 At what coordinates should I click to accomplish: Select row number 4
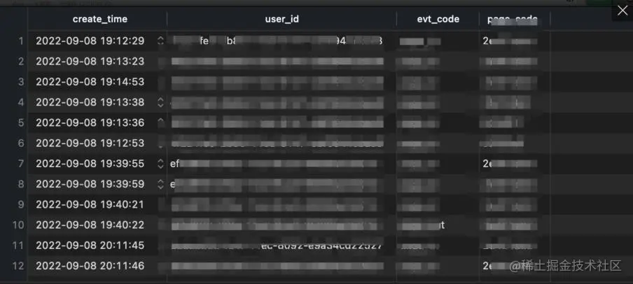point(21,102)
